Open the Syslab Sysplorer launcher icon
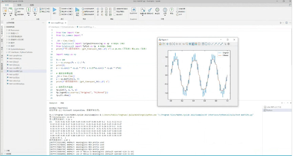This screenshot has width=293, height=156. pos(133,10)
